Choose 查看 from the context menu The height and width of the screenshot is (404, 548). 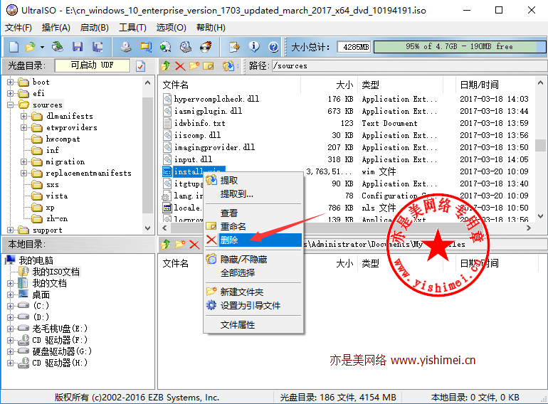[253, 213]
